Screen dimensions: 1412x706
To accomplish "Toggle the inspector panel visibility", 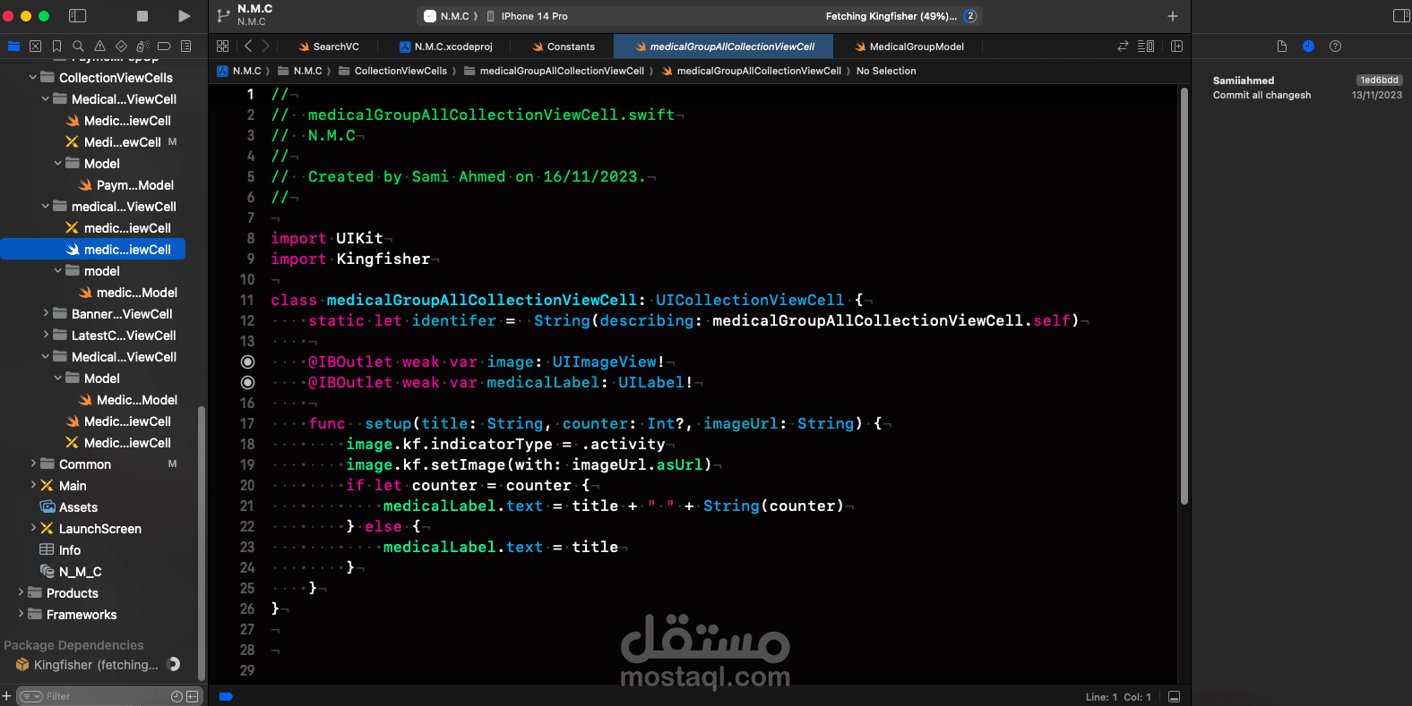I will tap(1401, 16).
